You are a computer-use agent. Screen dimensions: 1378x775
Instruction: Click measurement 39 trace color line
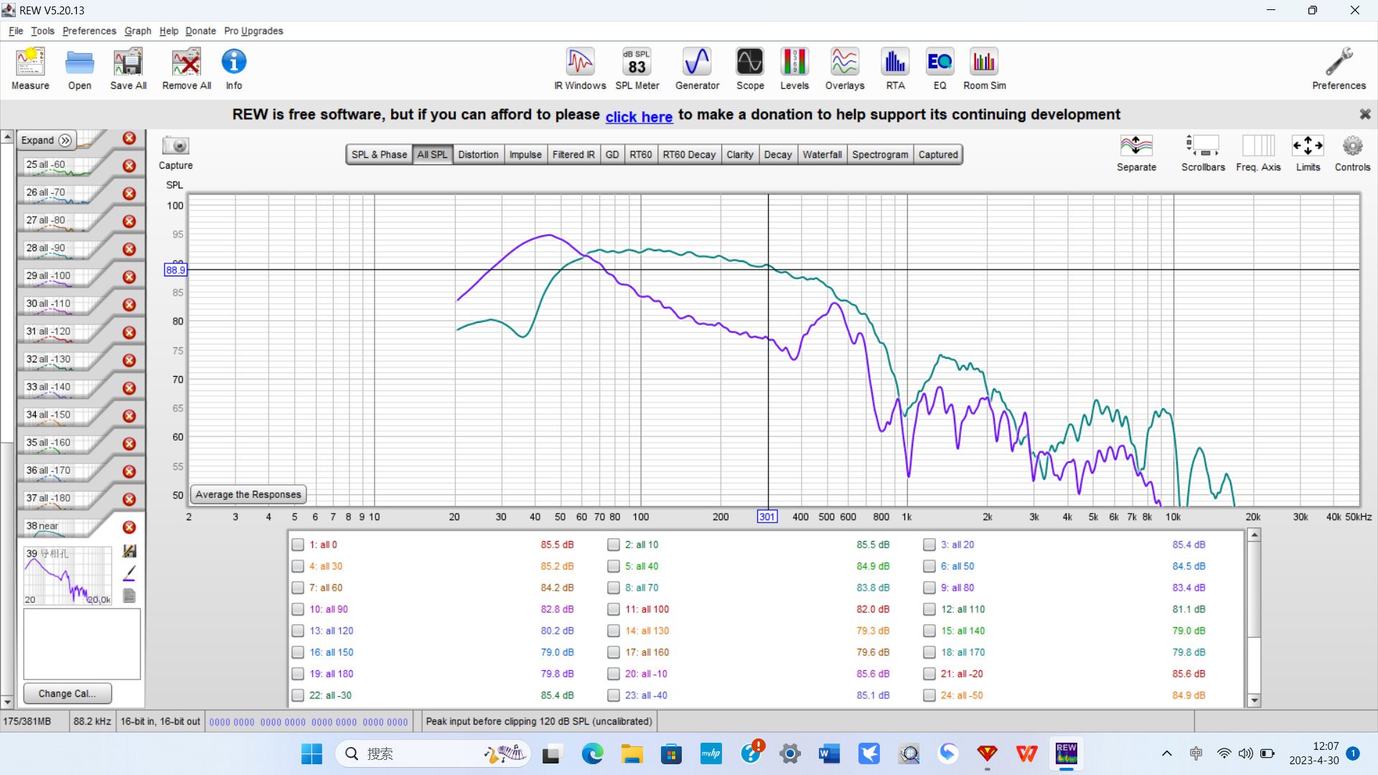pos(129,573)
